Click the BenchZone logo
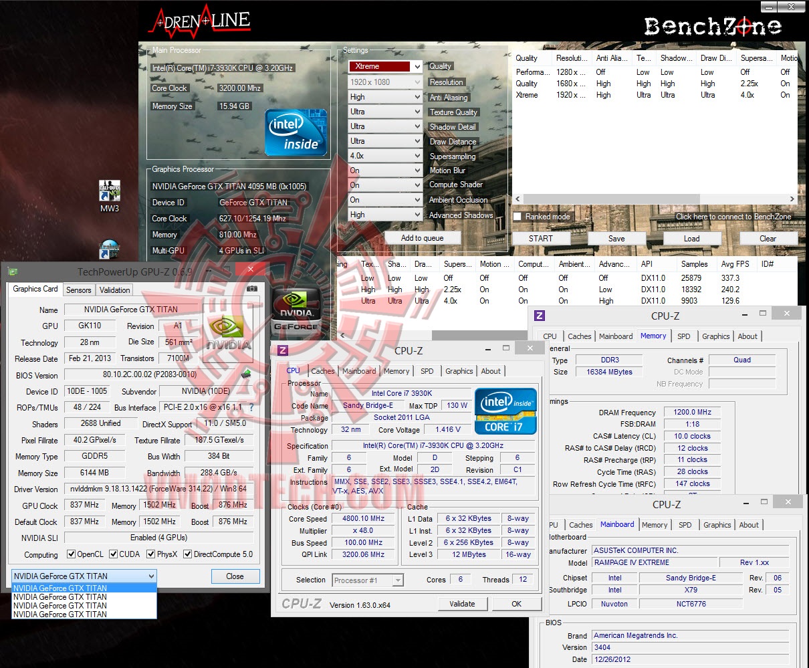809x668 pixels. pyautogui.click(x=713, y=26)
